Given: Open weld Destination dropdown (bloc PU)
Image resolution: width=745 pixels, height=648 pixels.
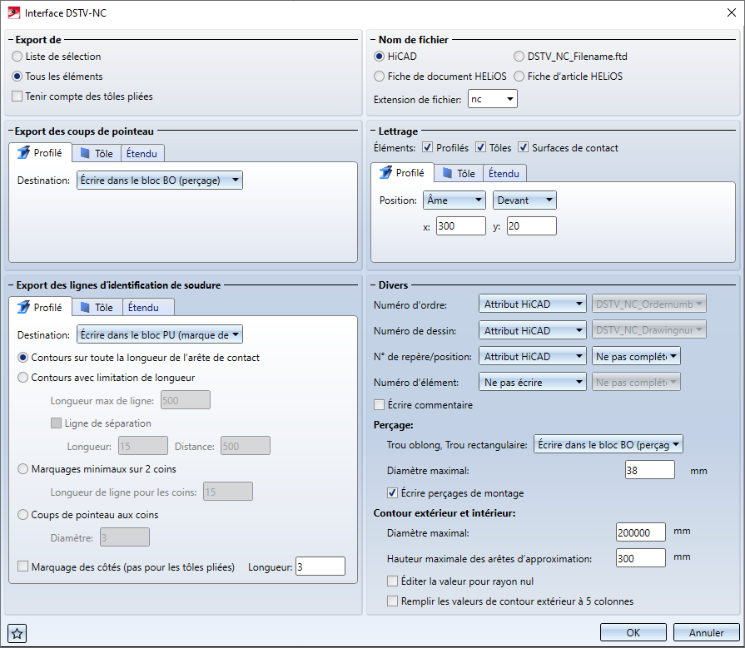Looking at the screenshot, I should [x=160, y=334].
